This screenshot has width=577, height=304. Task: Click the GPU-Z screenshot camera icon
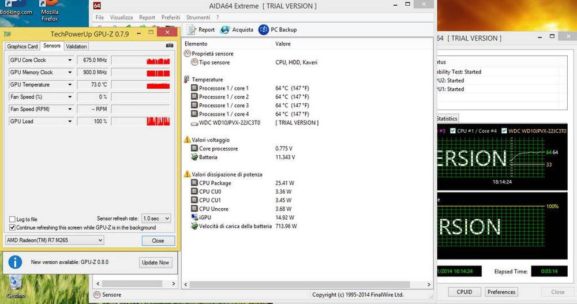click(169, 46)
